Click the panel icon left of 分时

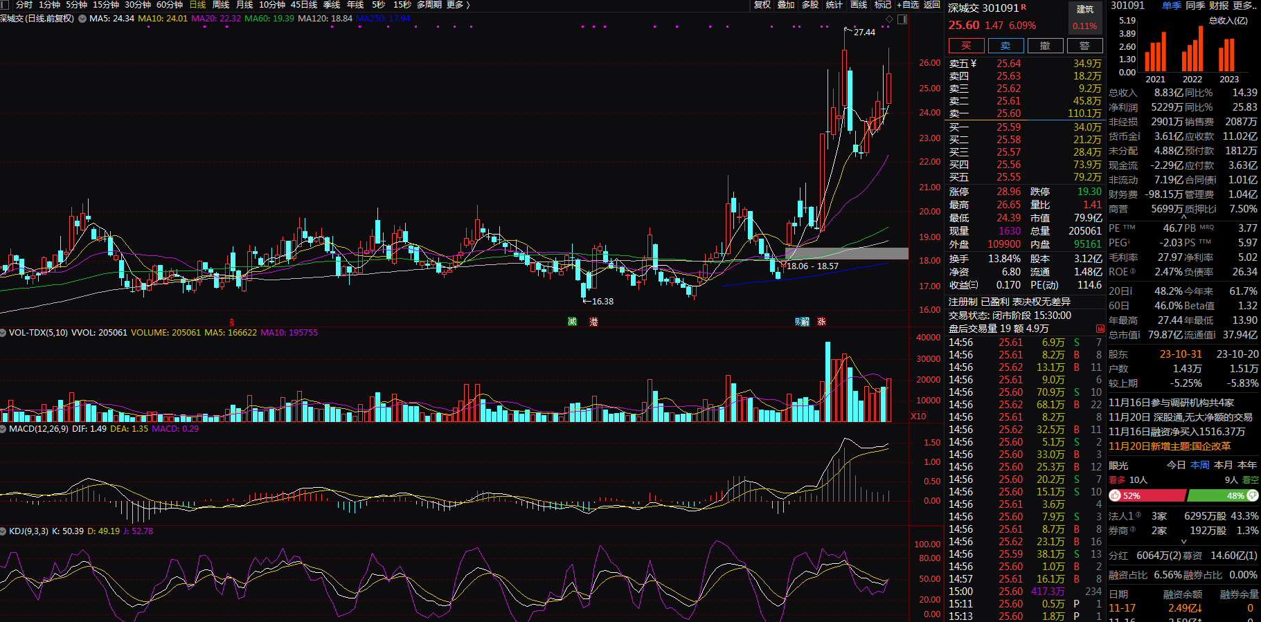(x=6, y=5)
